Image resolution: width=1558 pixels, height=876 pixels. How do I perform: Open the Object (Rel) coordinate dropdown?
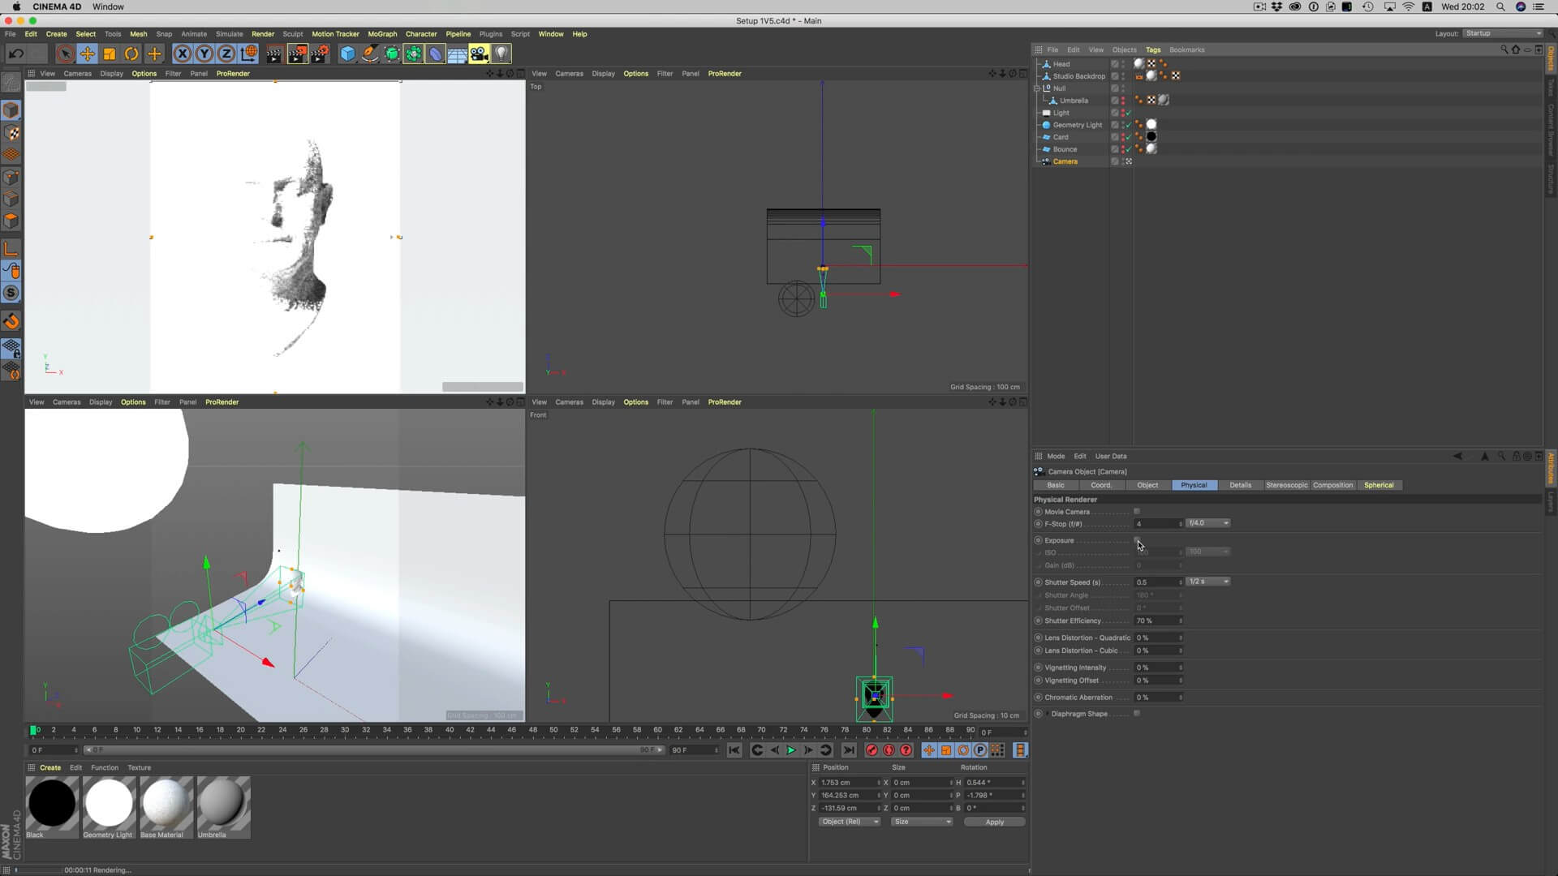point(849,822)
